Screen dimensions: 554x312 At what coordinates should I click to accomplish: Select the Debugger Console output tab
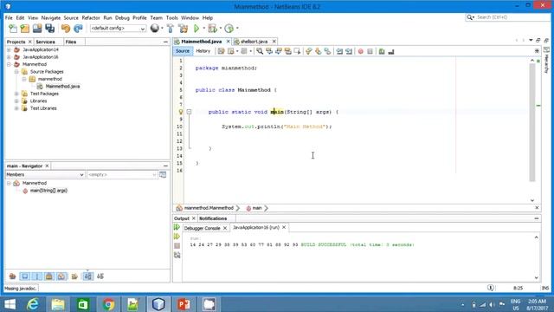202,228
